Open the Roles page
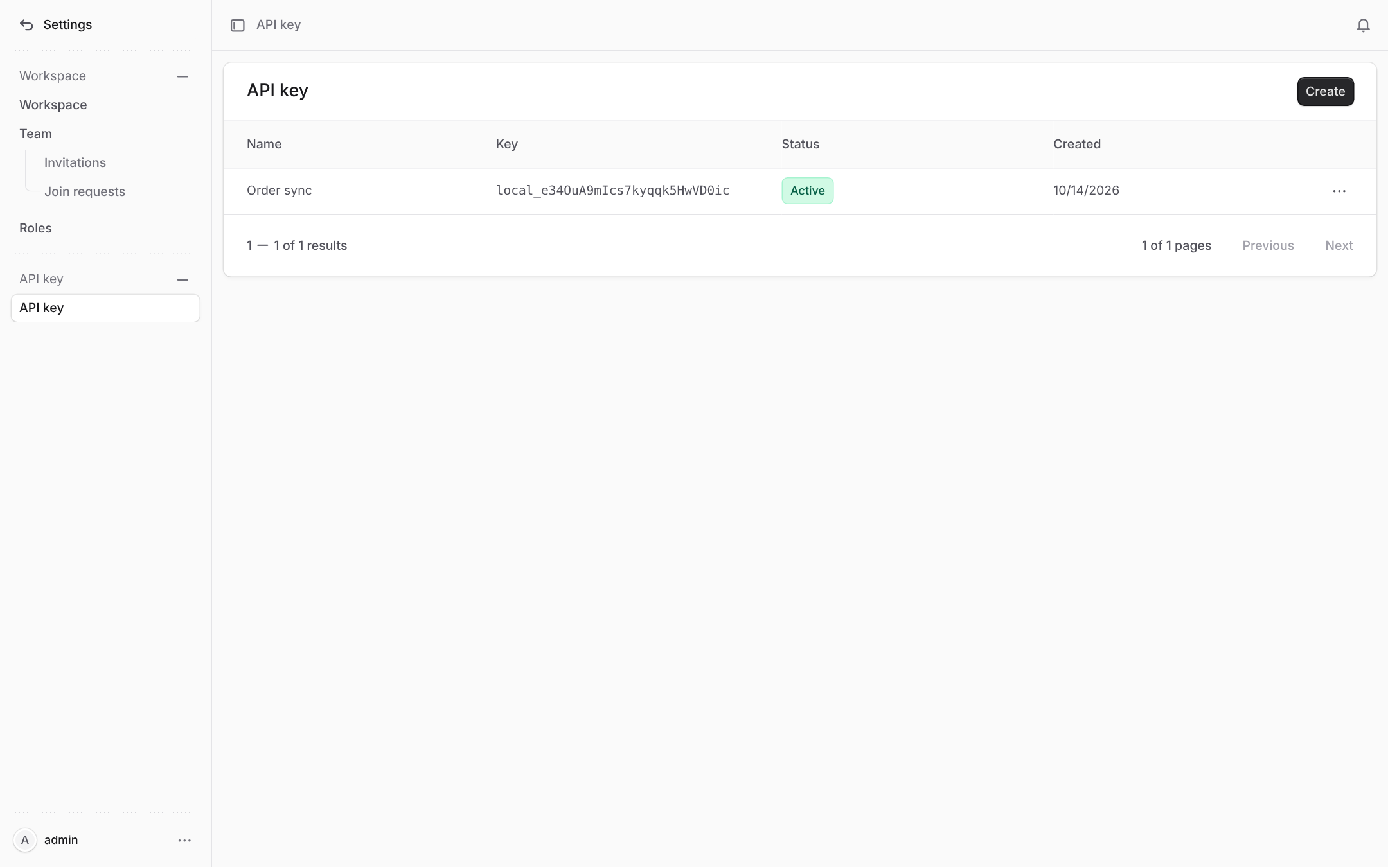 (x=35, y=228)
